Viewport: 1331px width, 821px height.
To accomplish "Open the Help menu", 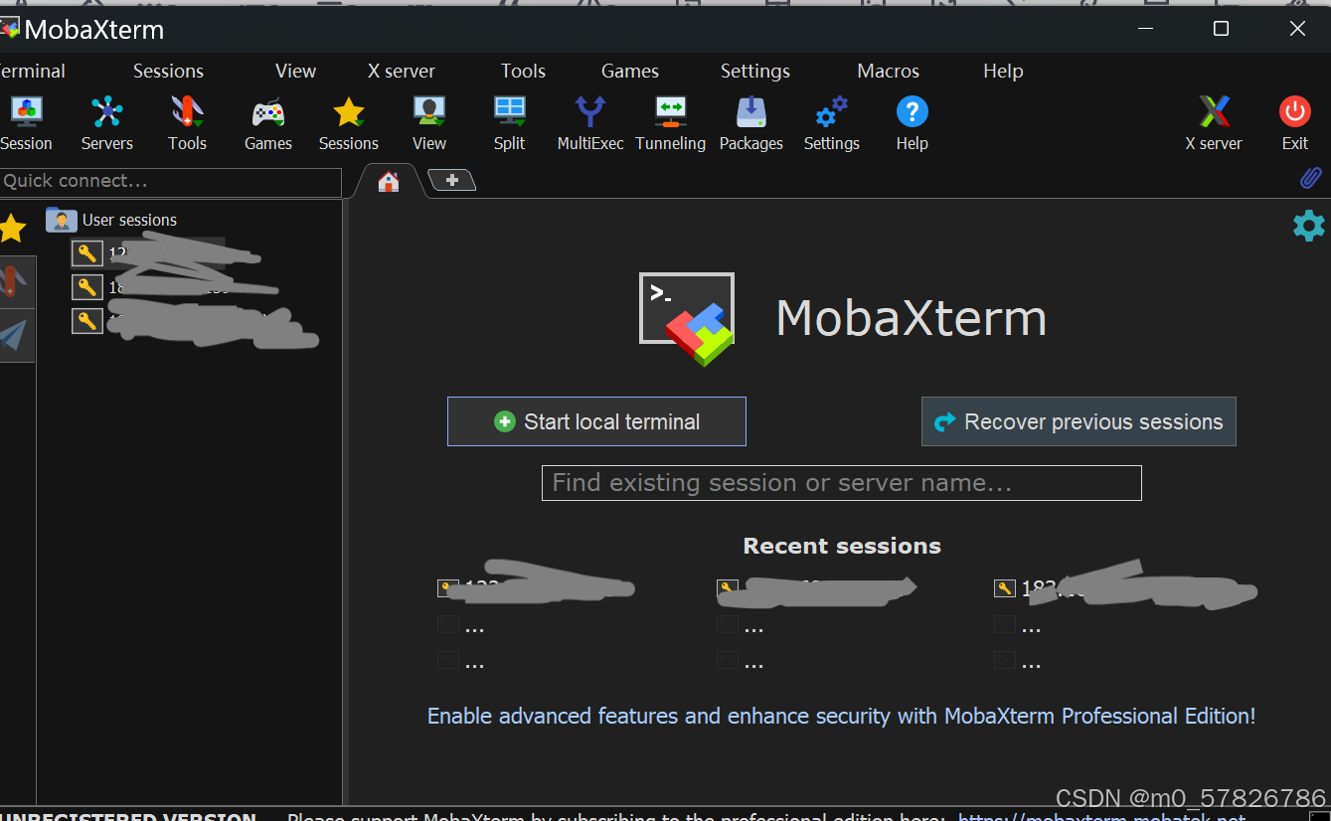I will 1003,71.
